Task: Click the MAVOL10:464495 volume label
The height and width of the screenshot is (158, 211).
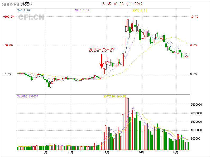Action: [x=115, y=96]
